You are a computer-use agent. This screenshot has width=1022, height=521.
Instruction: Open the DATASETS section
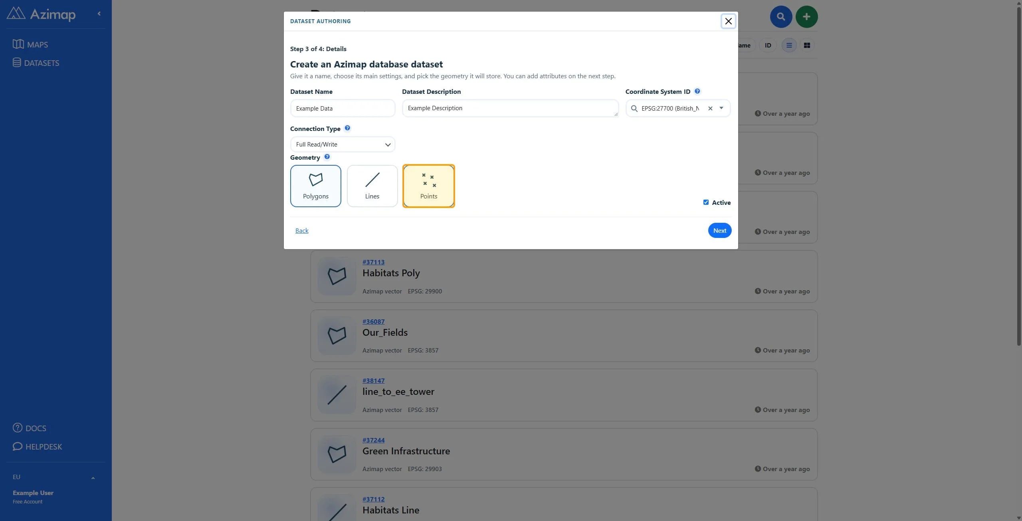(36, 63)
